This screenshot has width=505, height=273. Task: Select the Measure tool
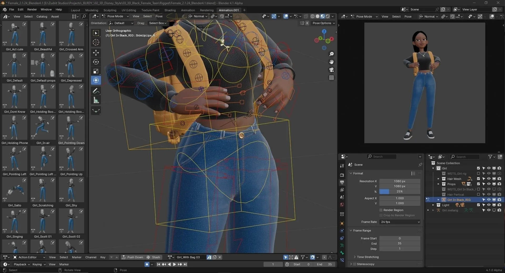click(96, 100)
